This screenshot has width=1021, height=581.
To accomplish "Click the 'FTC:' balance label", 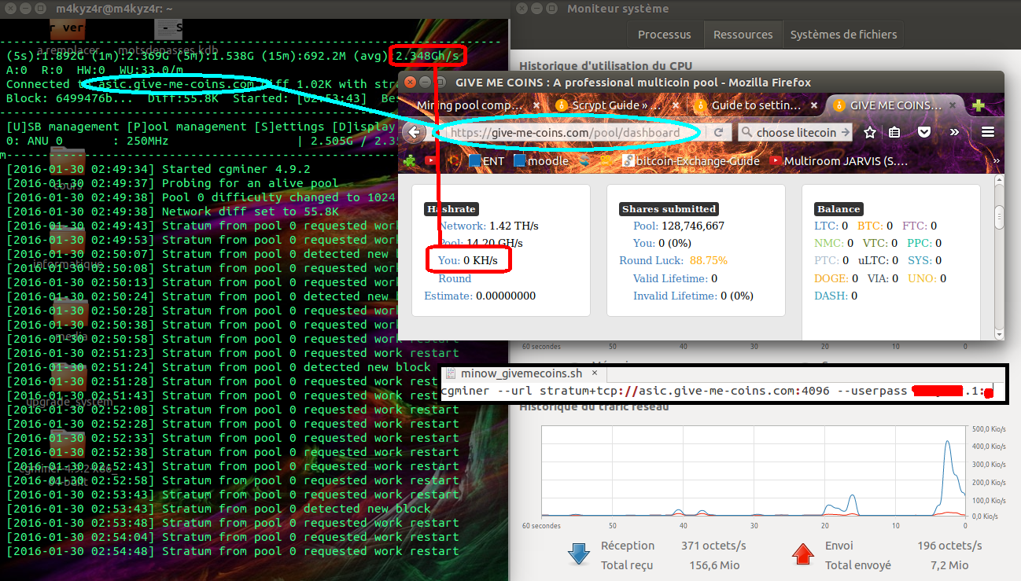I will tap(915, 226).
